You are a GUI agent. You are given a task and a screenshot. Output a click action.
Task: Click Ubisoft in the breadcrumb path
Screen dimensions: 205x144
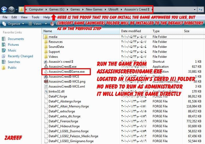click(113, 9)
